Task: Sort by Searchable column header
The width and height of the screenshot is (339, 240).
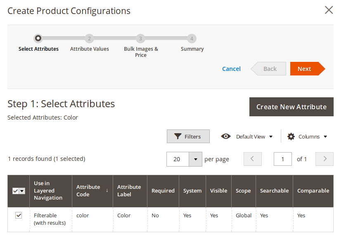Action: [x=274, y=191]
